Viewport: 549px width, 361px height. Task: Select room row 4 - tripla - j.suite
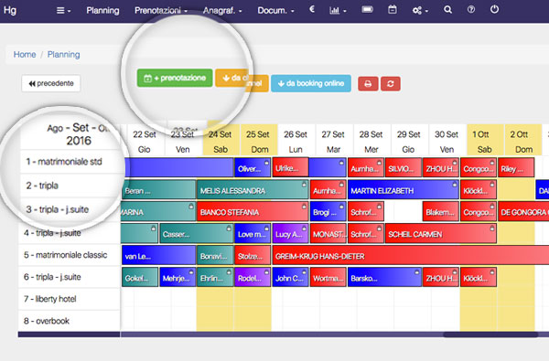point(69,233)
